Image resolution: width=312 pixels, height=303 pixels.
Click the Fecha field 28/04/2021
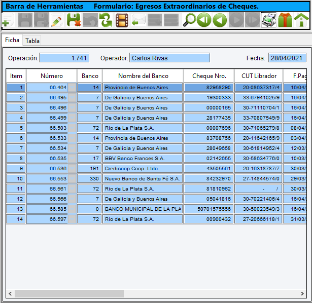tap(287, 58)
